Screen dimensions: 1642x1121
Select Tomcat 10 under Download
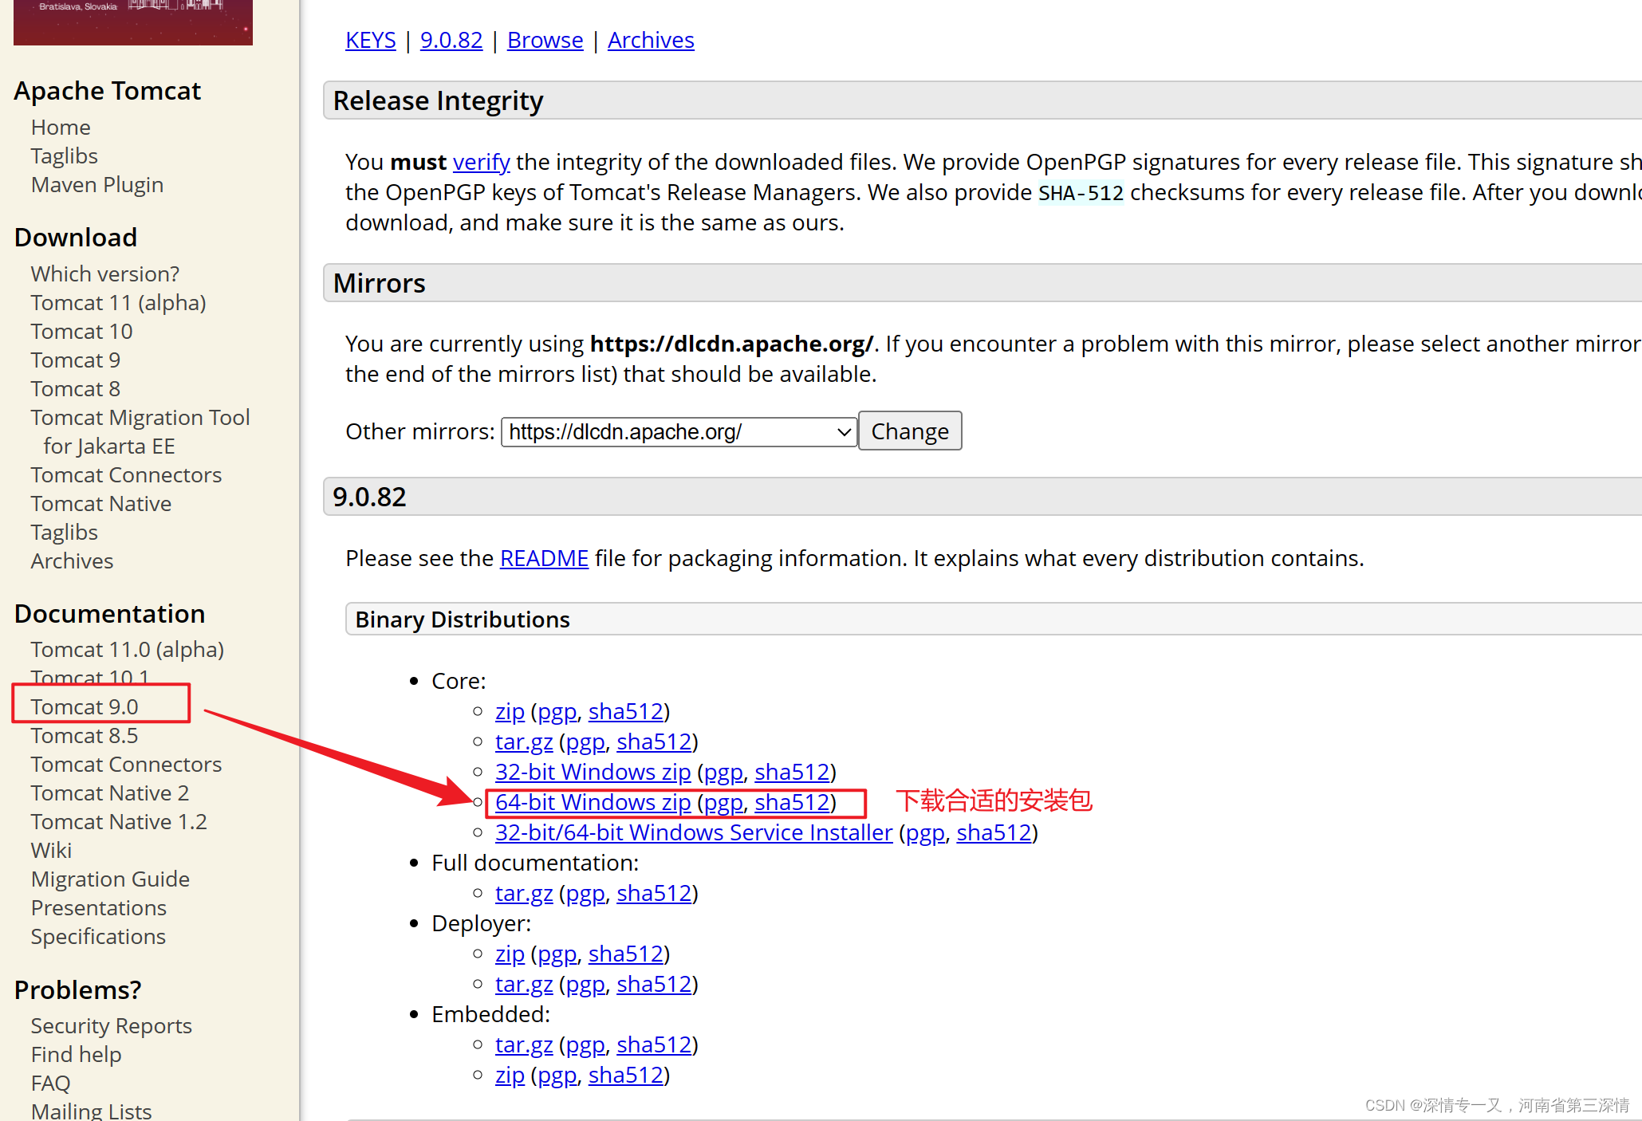81,331
